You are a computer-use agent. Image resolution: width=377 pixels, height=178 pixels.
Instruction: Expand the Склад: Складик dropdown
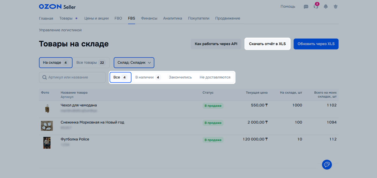134,63
